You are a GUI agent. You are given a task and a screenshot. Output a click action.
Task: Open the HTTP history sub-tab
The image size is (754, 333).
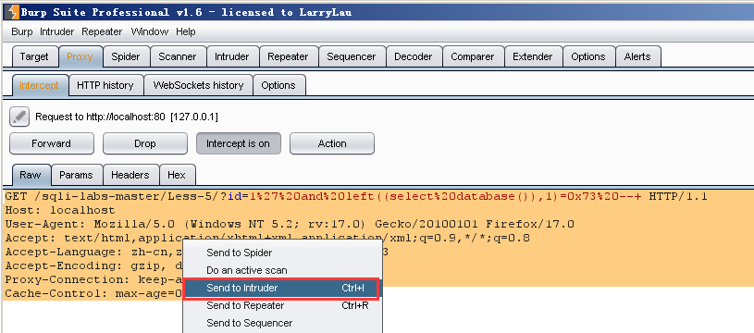coord(105,85)
